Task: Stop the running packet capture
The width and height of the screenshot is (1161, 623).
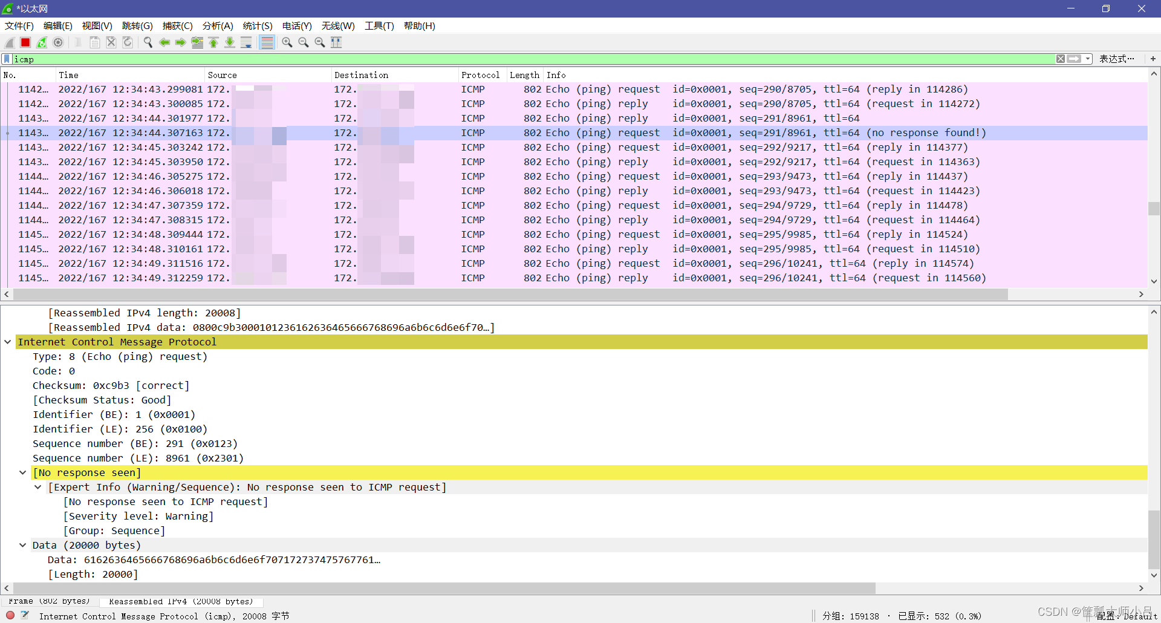Action: click(25, 42)
